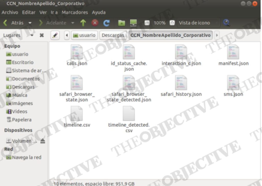
Task: Select the manifest.json file
Action: click(233, 55)
